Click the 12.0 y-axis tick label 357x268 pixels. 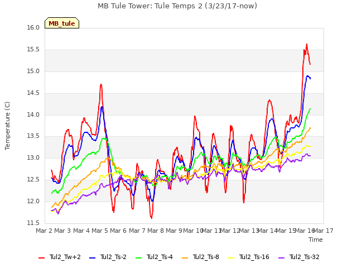click(33, 202)
